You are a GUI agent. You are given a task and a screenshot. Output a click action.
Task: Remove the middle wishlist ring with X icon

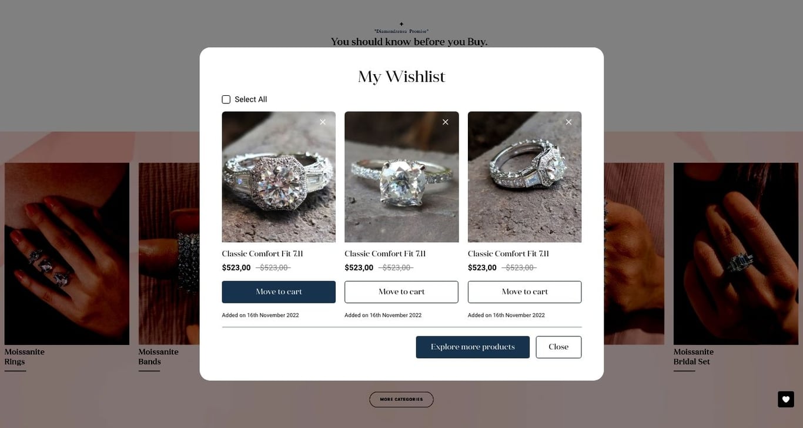[x=446, y=122]
